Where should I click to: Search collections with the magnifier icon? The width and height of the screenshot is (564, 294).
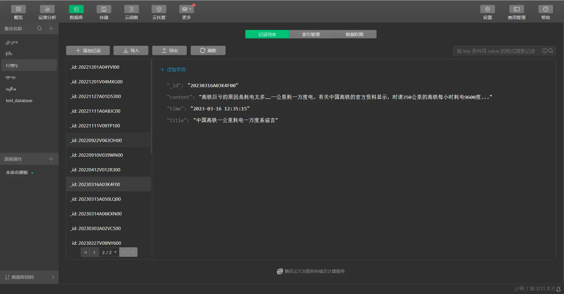pos(40,28)
